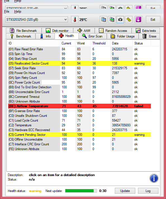Click the orange 'warning' health status text

[35, 191]
